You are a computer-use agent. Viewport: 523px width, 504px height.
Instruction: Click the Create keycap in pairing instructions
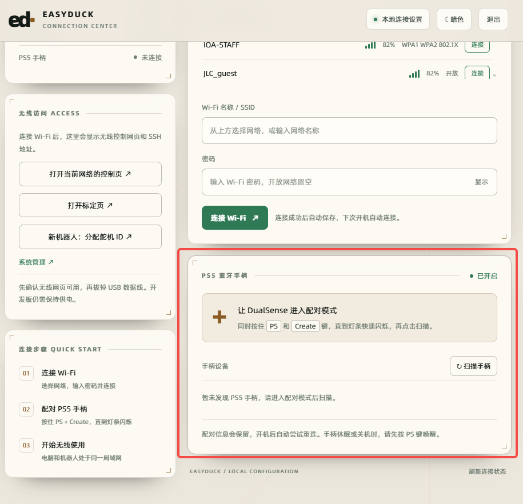[305, 326]
